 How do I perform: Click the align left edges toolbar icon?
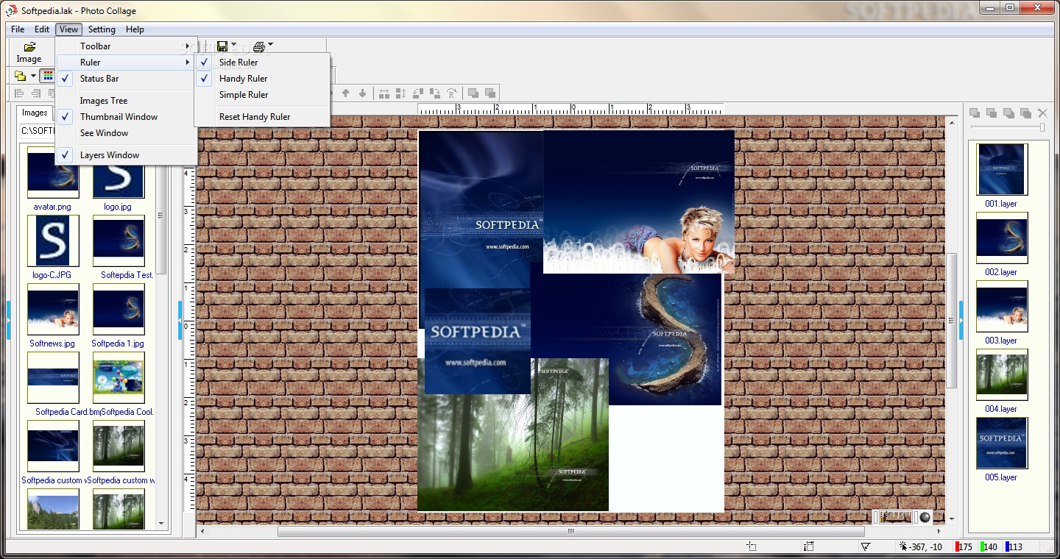click(x=20, y=93)
